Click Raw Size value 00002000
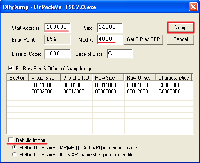Screen dimensions: 200x163 [105, 91]
